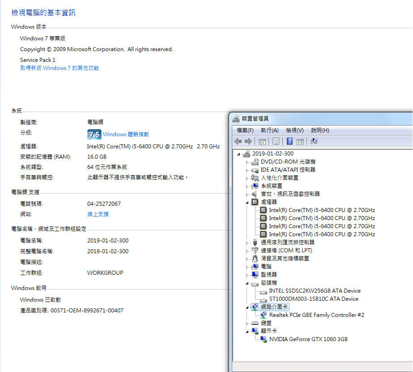The width and height of the screenshot is (413, 372).
Task: Collapse the 處理器 node
Action: [247, 203]
